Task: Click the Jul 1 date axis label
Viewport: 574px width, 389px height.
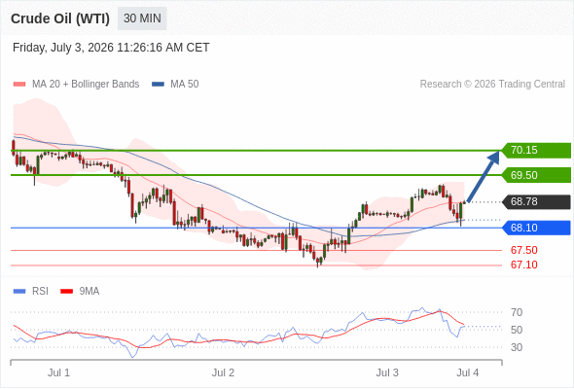Action: (x=58, y=372)
